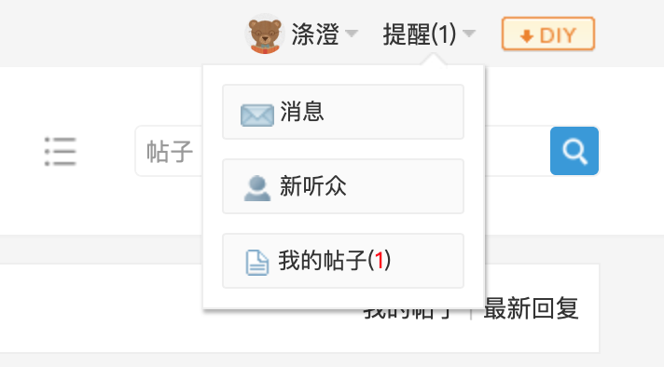Click the person silhouette icon for 新听众
664x367 pixels.
[257, 188]
